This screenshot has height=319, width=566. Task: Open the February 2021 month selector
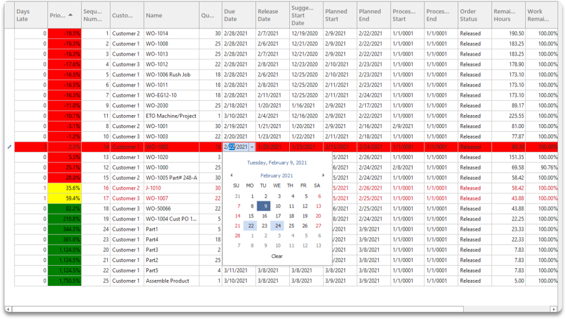pos(277,176)
